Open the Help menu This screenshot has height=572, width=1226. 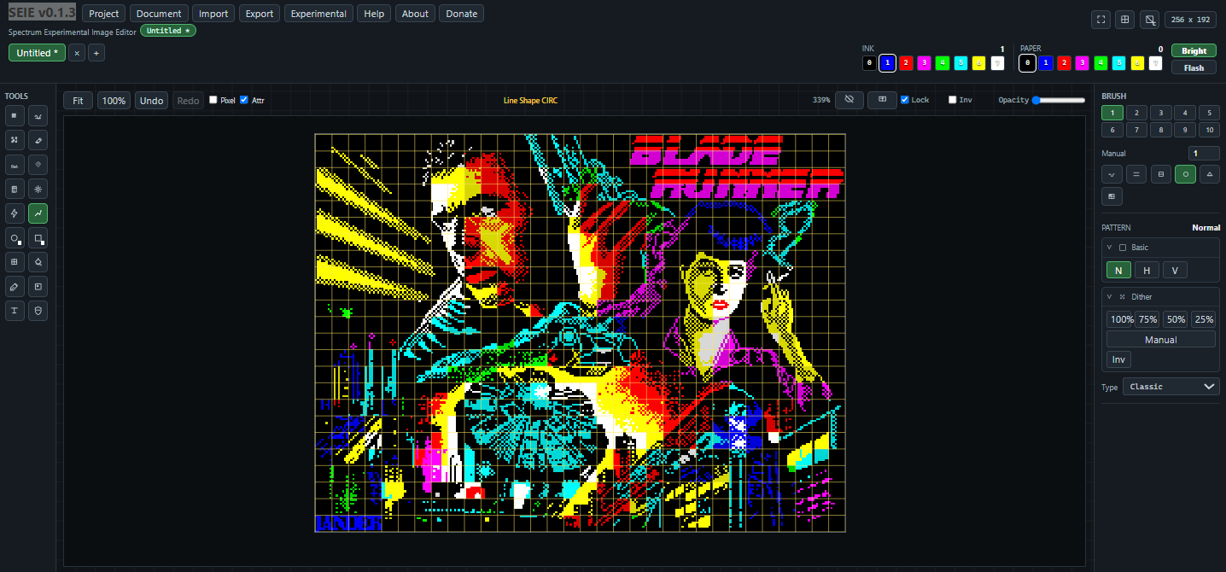coord(374,14)
